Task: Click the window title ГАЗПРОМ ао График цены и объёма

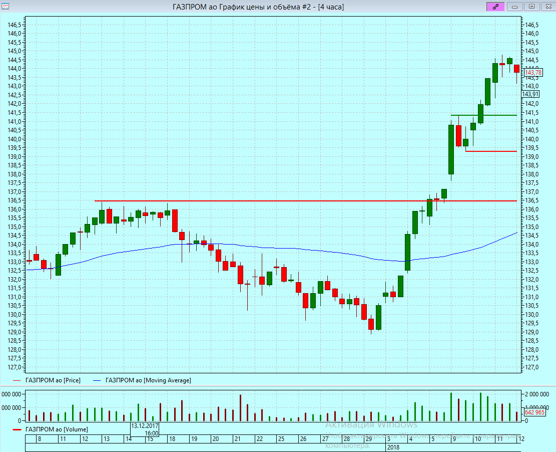Action: tap(258, 7)
